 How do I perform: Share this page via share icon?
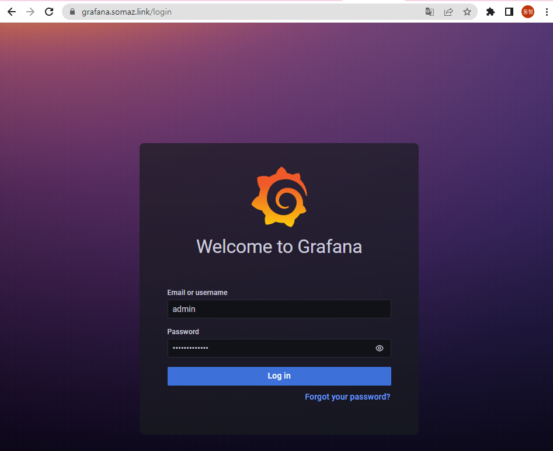448,12
